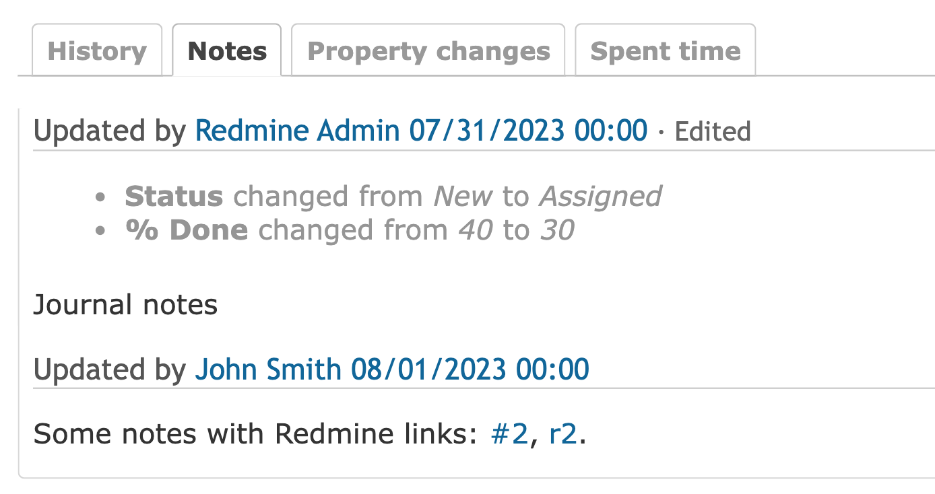Image resolution: width=935 pixels, height=494 pixels.
Task: Open the Property changes tab
Action: click(428, 50)
